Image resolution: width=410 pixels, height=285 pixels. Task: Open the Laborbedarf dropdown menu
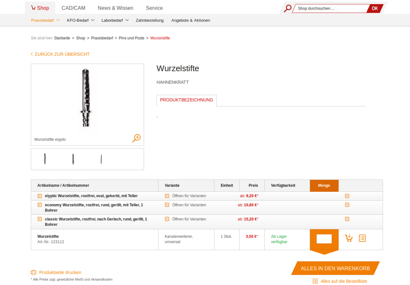coord(115,20)
